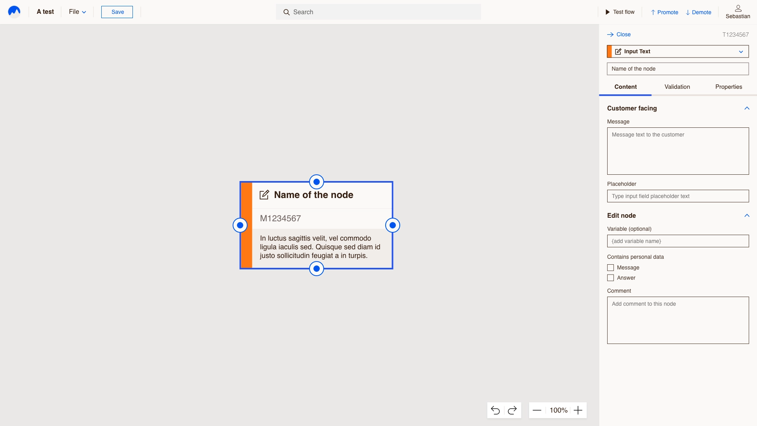Select the node's orange color bar
This screenshot has width=757, height=426.
coord(246,225)
